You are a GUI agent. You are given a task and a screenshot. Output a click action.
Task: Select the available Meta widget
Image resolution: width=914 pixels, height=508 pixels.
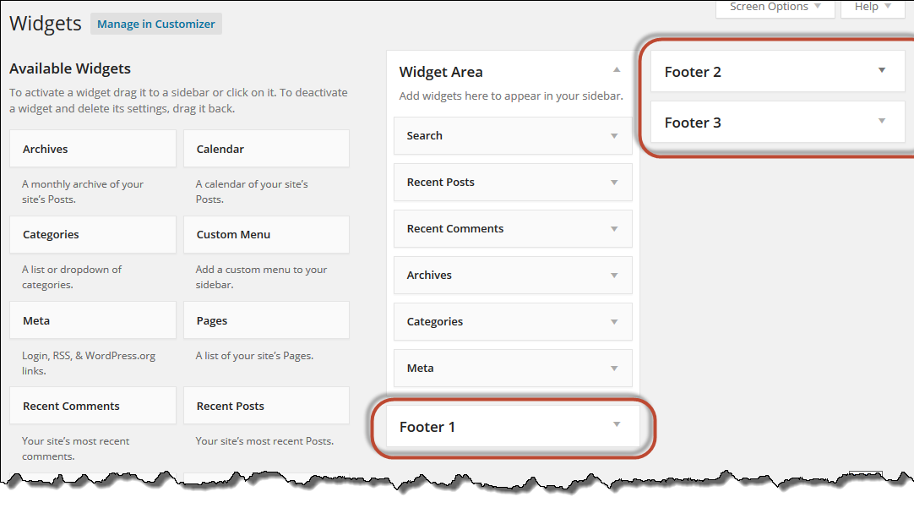tap(93, 320)
